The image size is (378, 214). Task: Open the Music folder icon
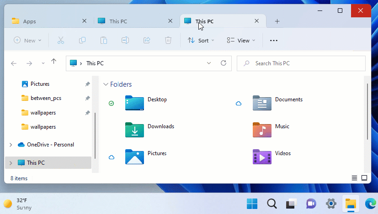click(x=262, y=130)
